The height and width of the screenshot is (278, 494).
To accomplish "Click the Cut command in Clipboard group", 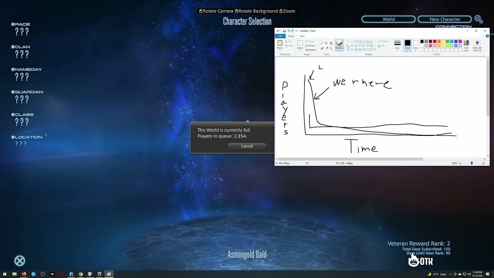I will pos(289,41).
